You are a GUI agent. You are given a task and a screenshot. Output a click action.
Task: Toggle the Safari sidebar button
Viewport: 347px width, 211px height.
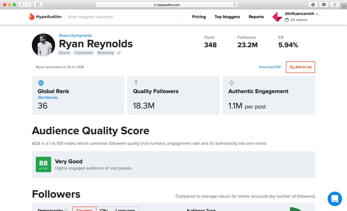38,5
